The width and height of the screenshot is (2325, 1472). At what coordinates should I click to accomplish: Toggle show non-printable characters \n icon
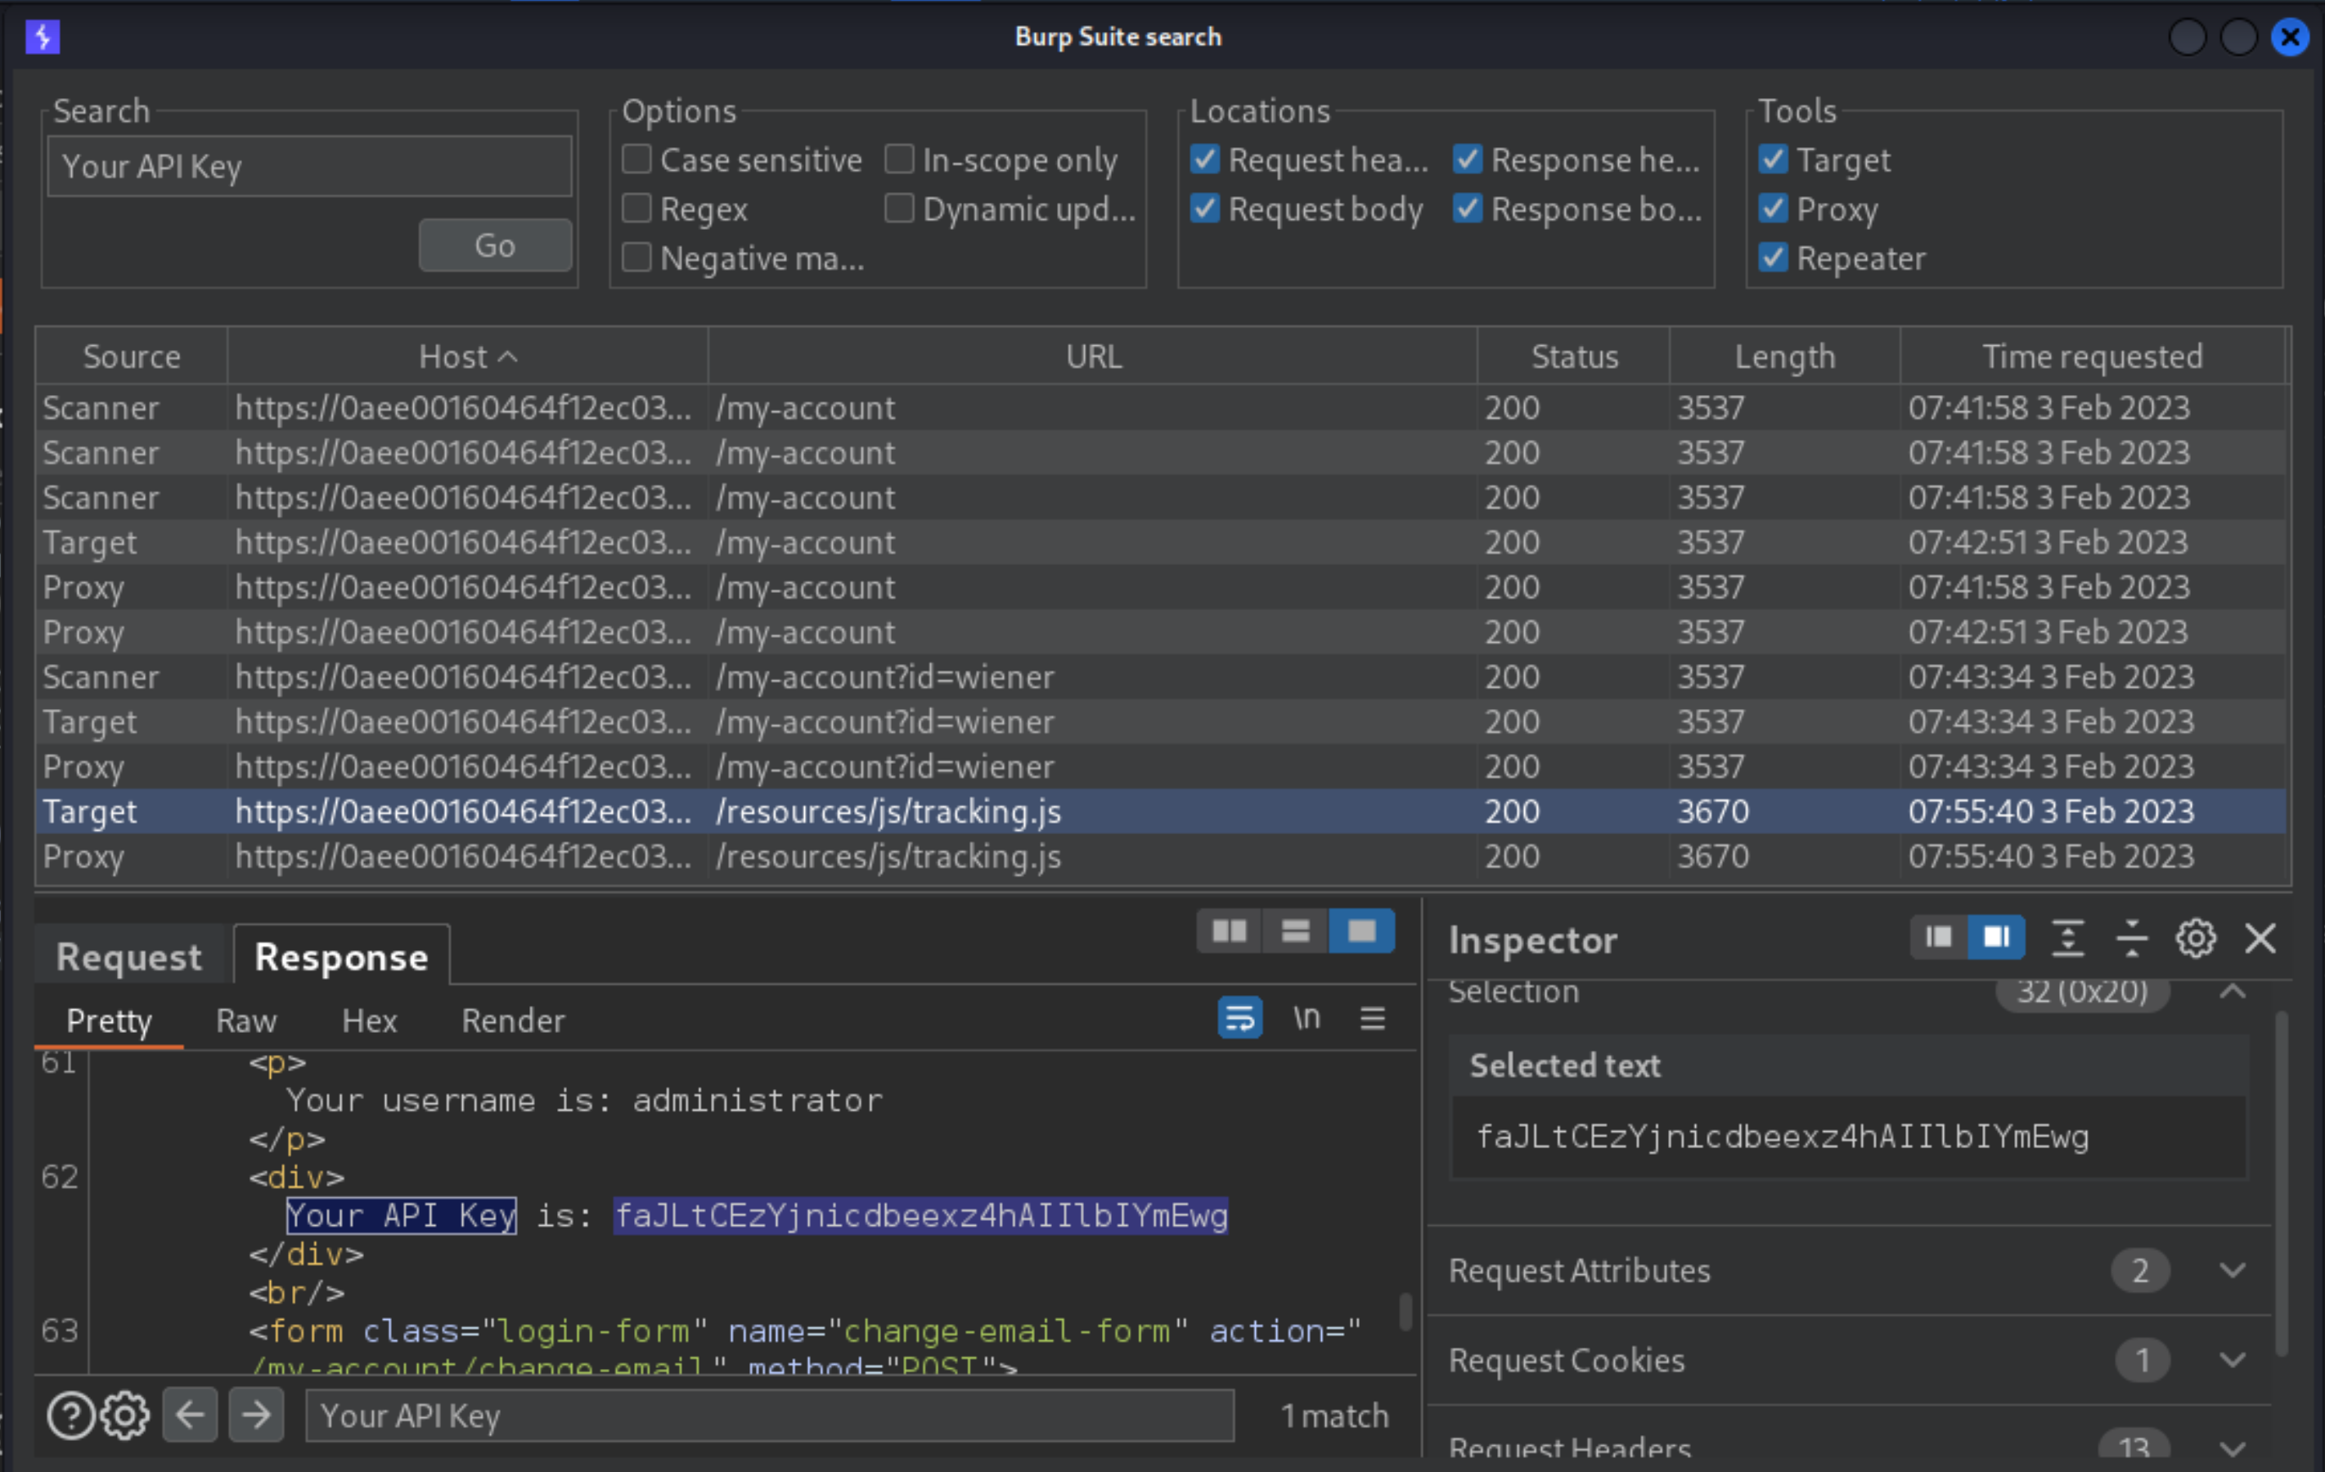click(x=1306, y=1017)
